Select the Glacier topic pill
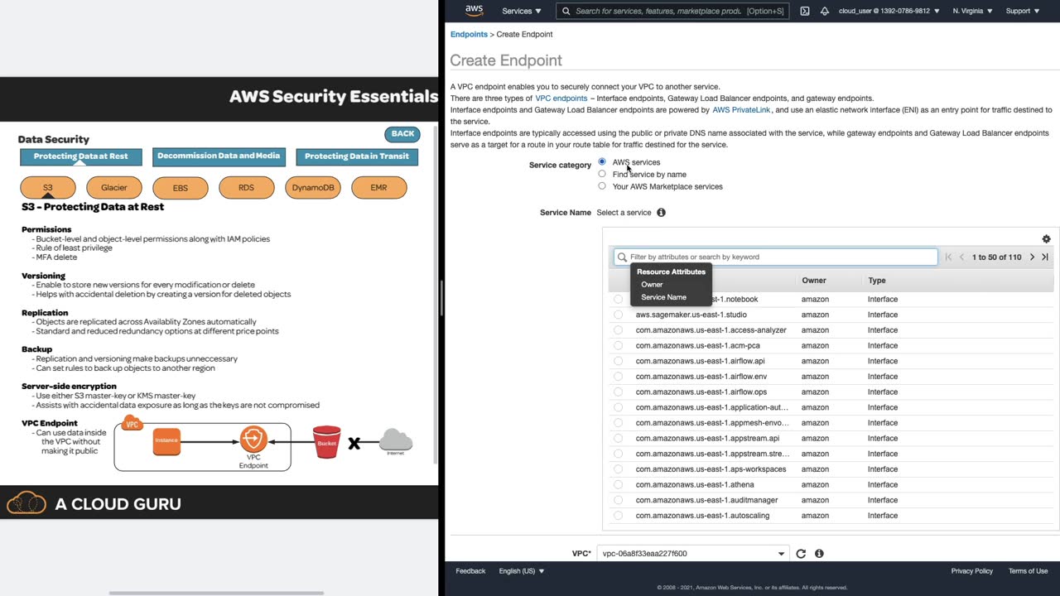Screen dimensions: 1060x596 pos(114,188)
